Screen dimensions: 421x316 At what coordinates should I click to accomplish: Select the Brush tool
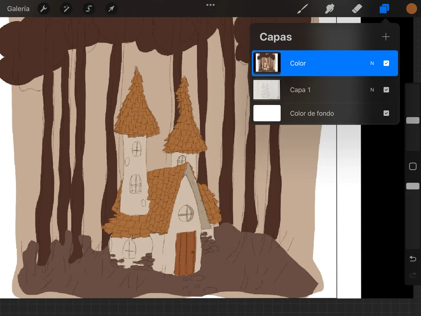(x=302, y=9)
